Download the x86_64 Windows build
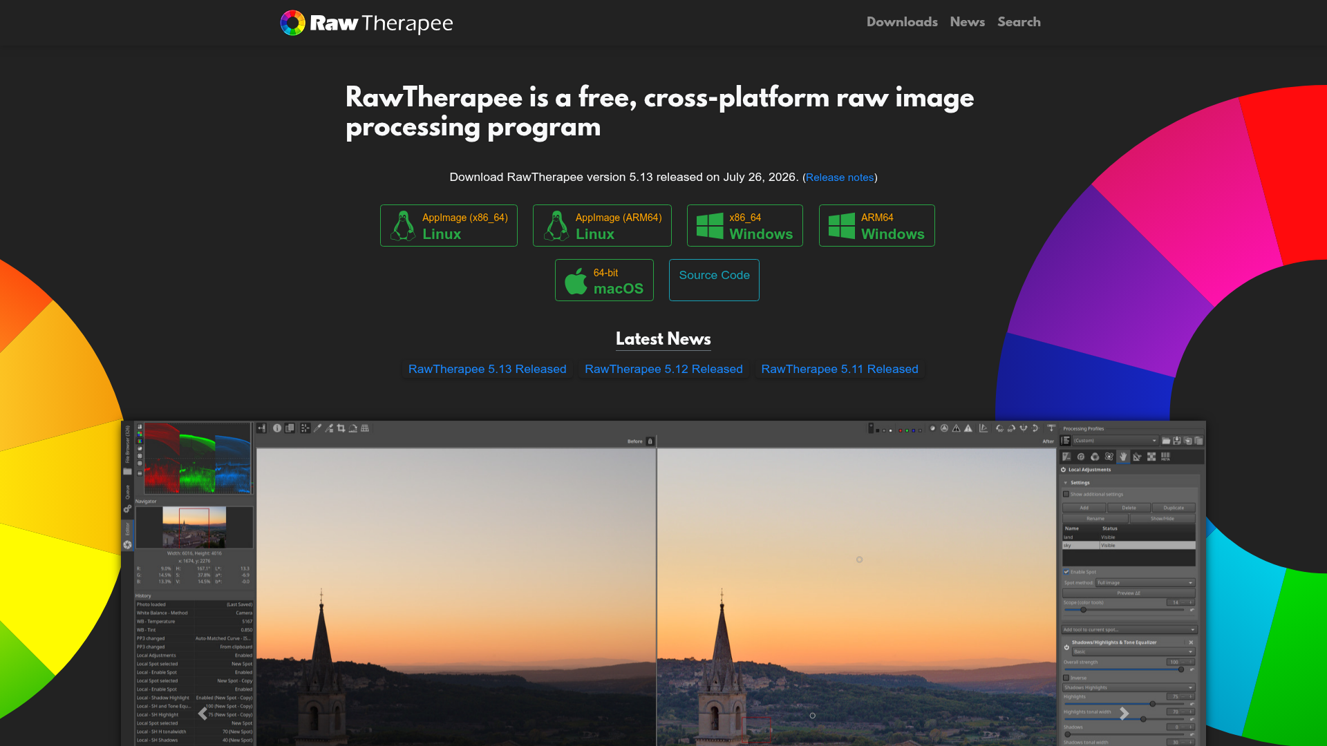Image resolution: width=1327 pixels, height=746 pixels. tap(744, 226)
